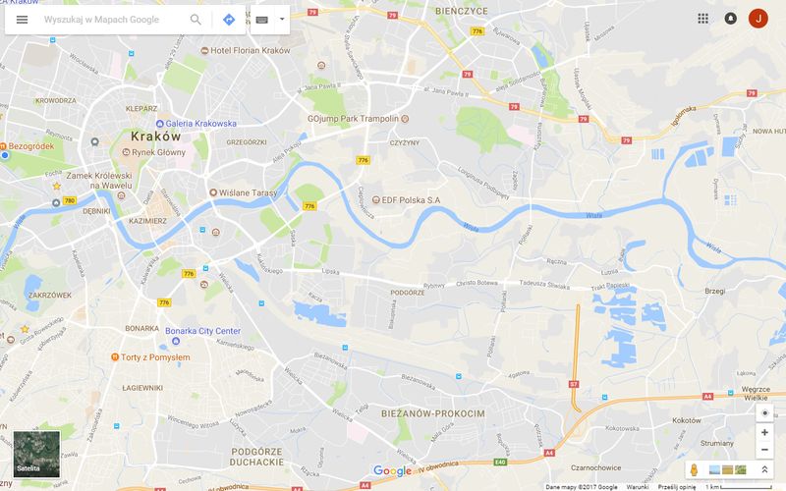This screenshot has height=491, width=786.
Task: Open the keyboard input tool
Action: pos(261,20)
